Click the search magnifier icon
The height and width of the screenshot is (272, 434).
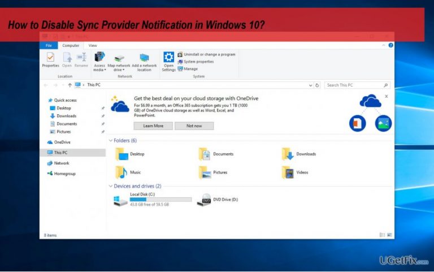pos(386,85)
